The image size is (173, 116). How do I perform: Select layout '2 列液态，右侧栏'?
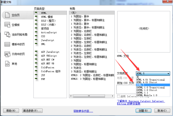point(92,46)
